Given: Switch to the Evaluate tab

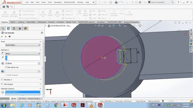Looking at the screenshot, I should [51, 22].
